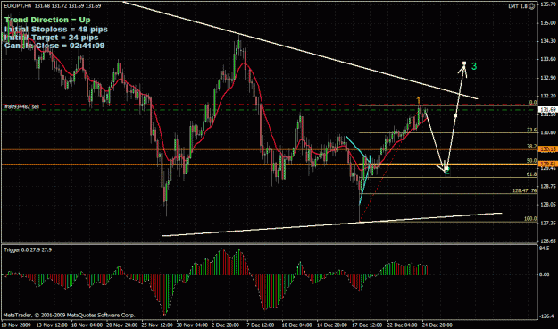
Task: Select the 'Trend Direction = Up' label
Action: 47,20
